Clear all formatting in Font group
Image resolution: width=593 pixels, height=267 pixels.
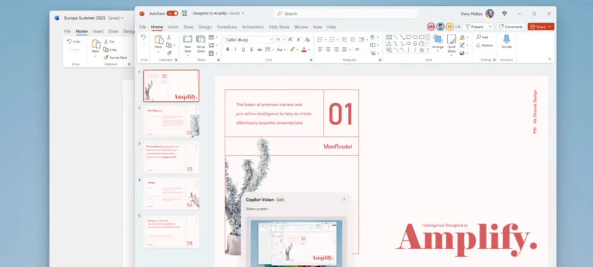point(308,39)
